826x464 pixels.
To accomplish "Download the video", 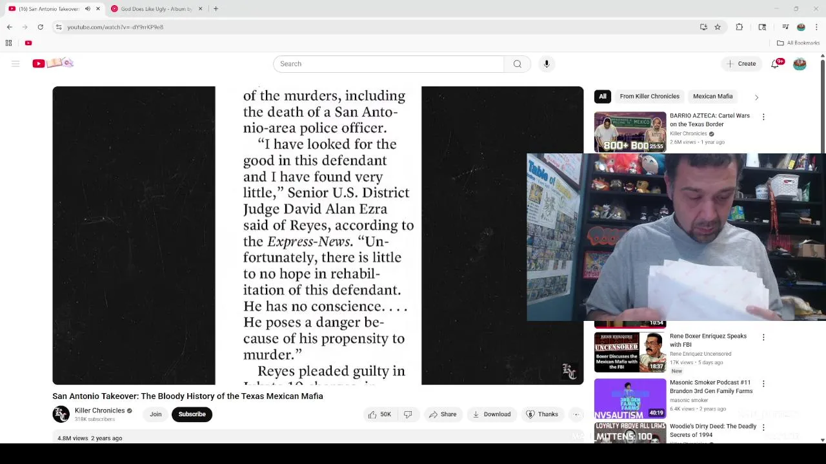I will tap(491, 414).
